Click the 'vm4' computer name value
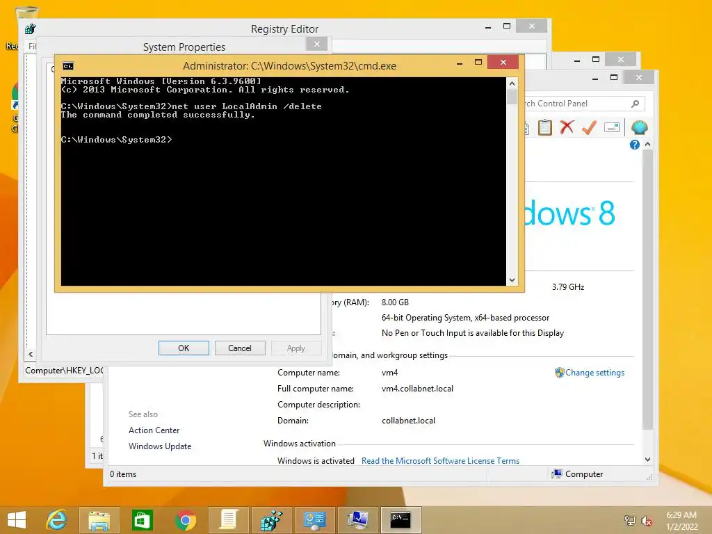 point(389,373)
